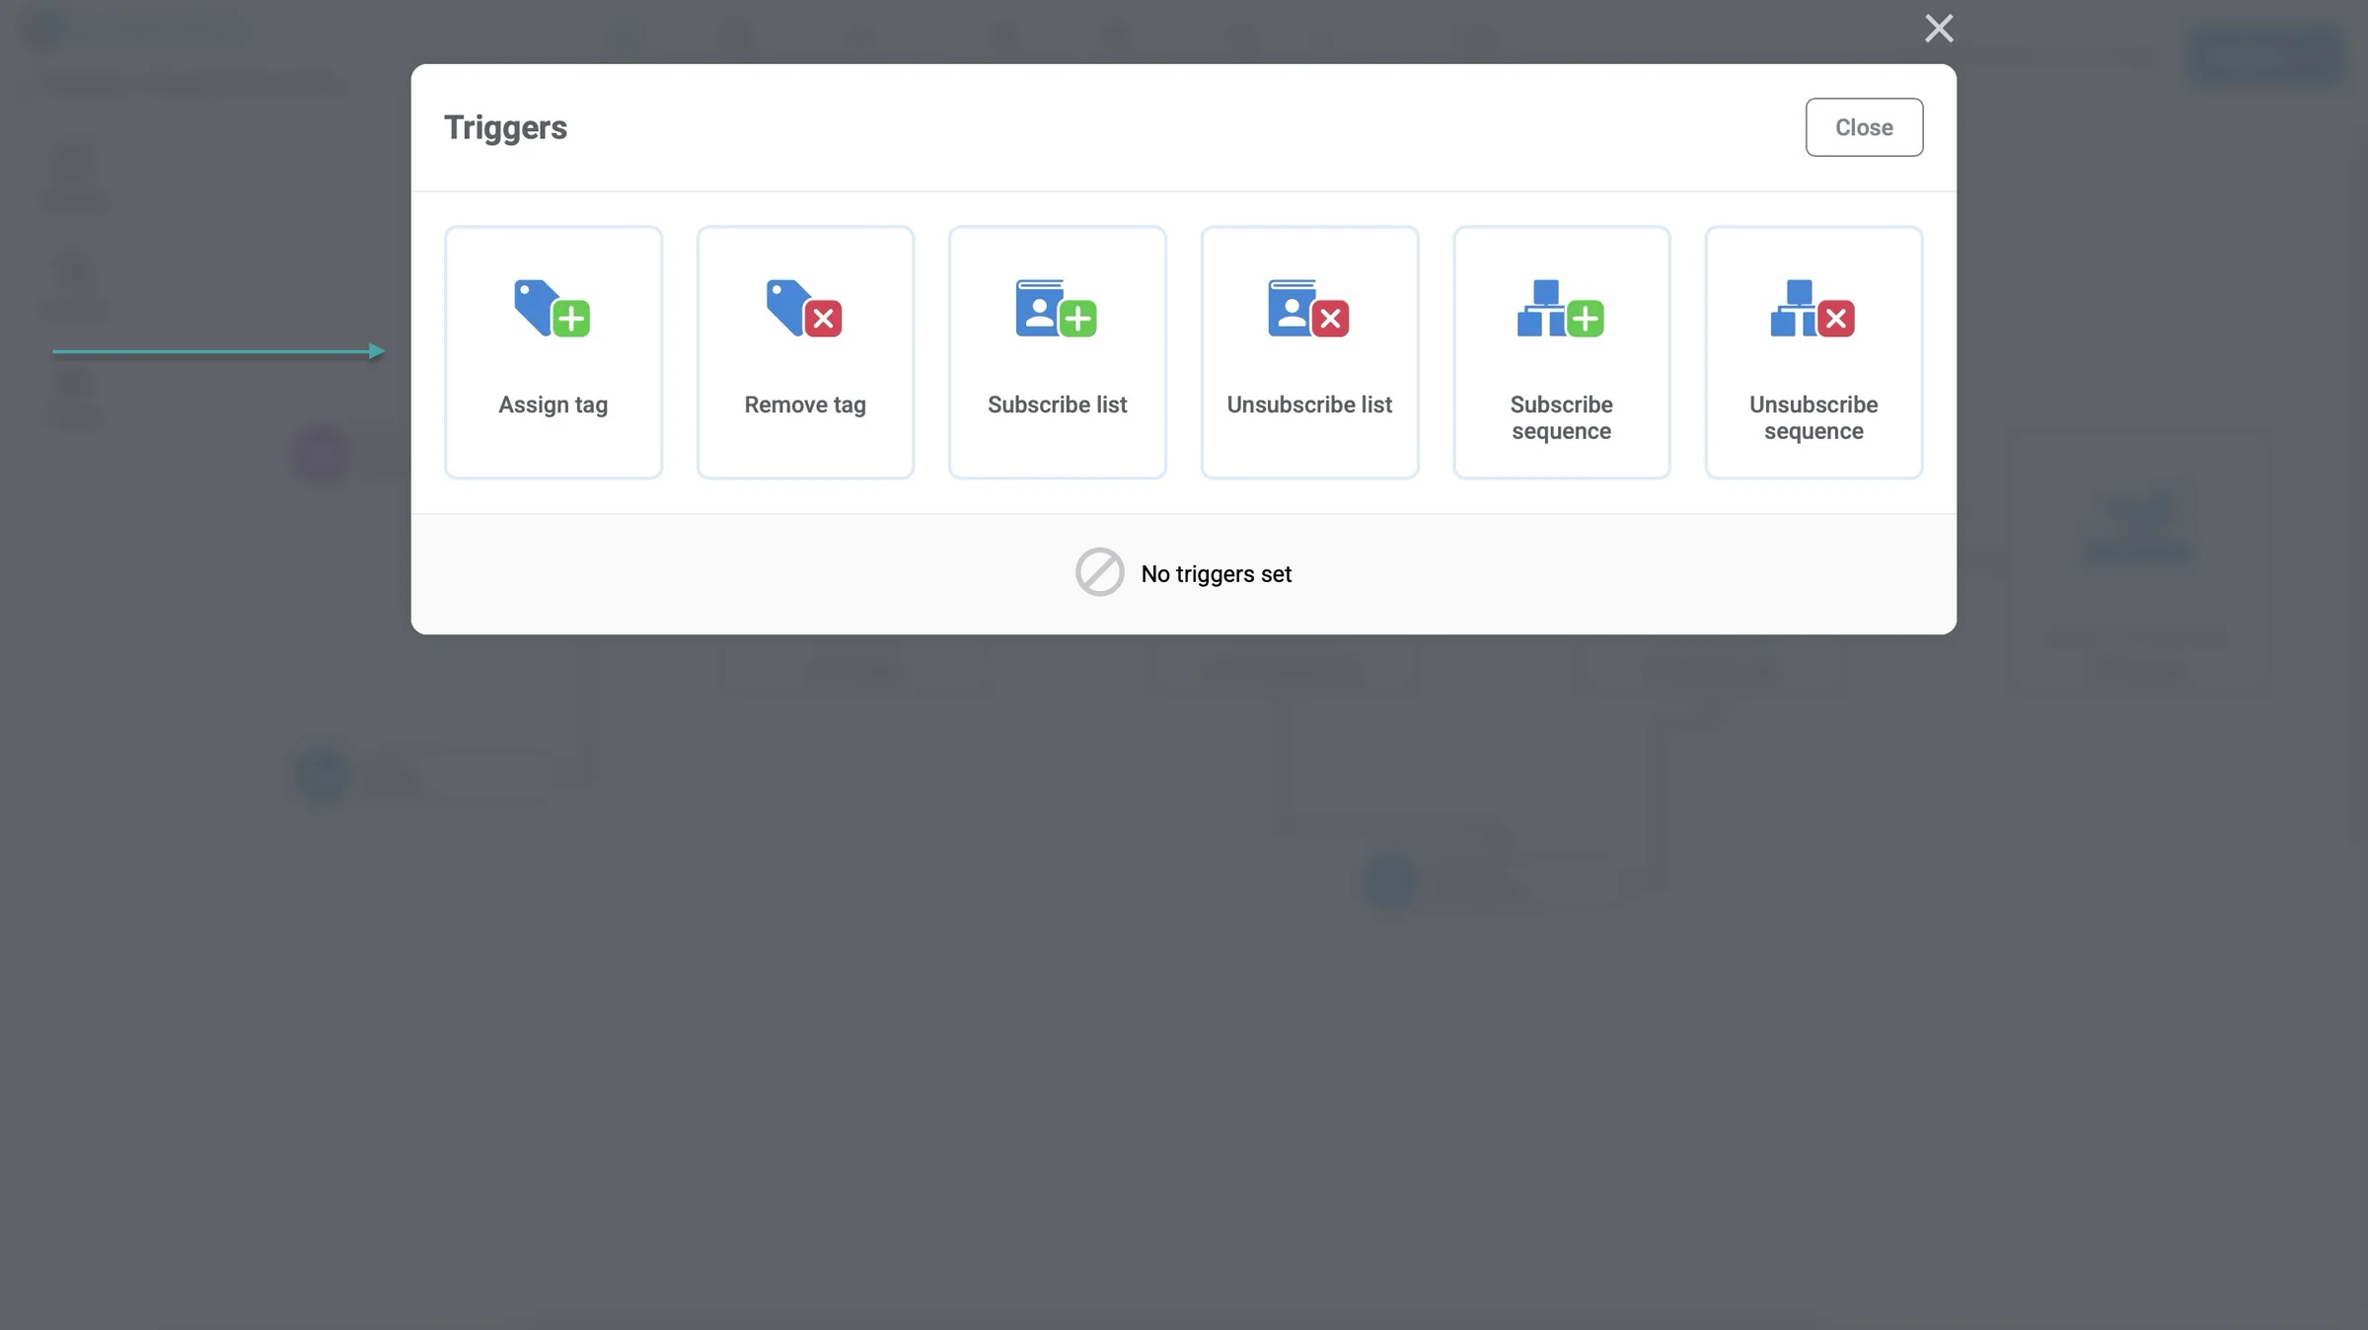Pick the Subscribe list trigger icon
The width and height of the screenshot is (2368, 1330).
(1057, 309)
